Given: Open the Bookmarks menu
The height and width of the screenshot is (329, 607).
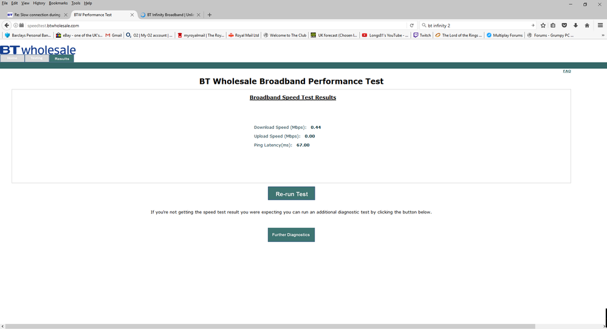Looking at the screenshot, I should (x=58, y=3).
